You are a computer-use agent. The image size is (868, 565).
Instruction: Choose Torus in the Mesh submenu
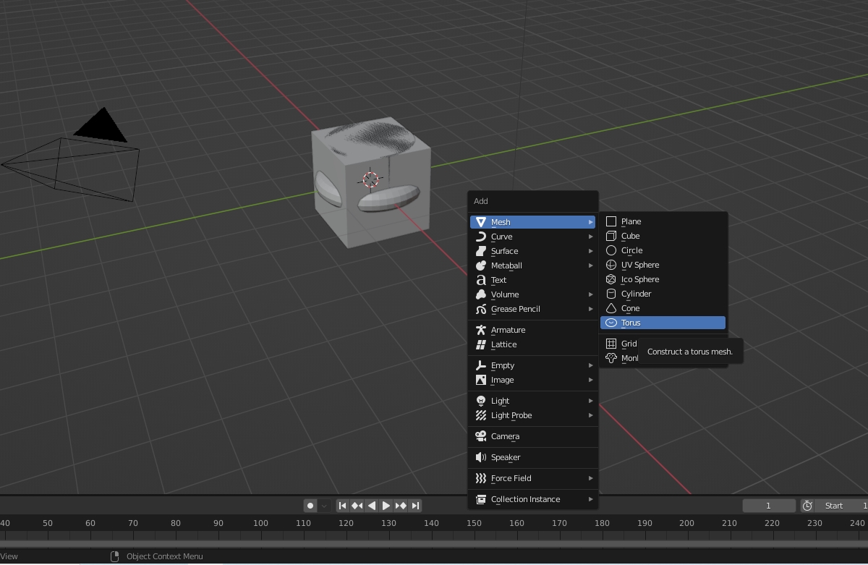pos(663,323)
